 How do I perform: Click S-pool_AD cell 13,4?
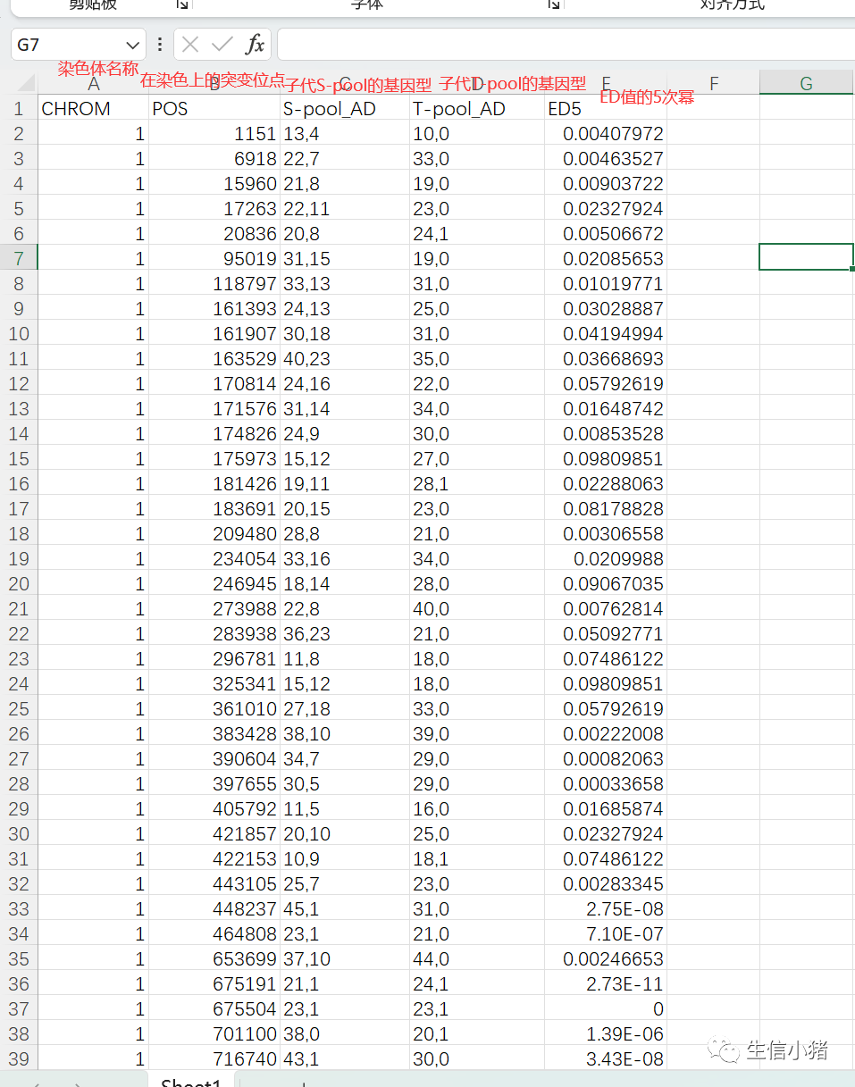(345, 134)
